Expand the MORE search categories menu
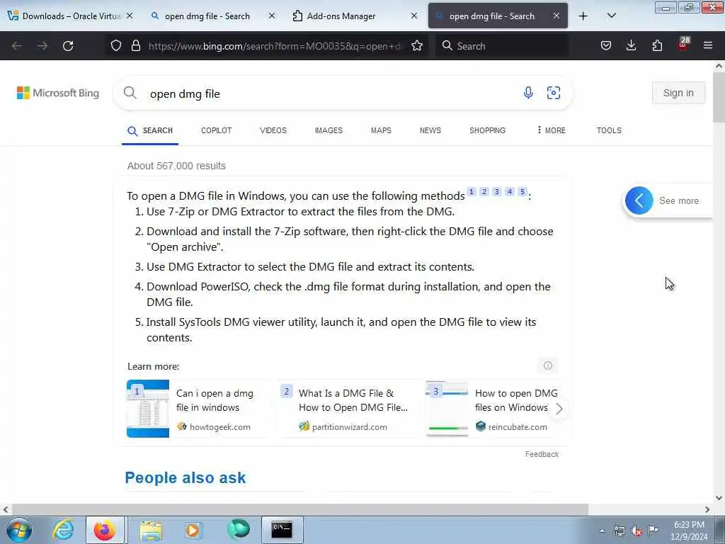The height and width of the screenshot is (544, 725). [551, 130]
